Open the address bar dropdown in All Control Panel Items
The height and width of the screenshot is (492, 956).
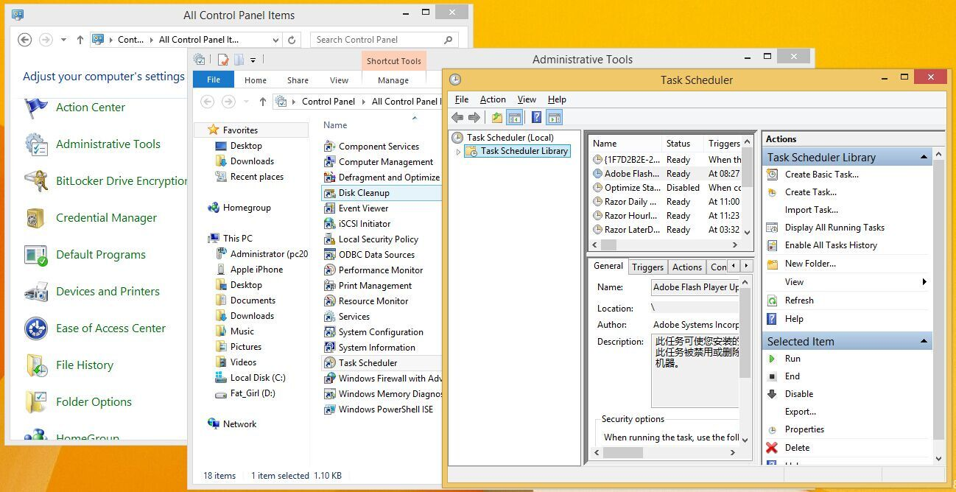tap(275, 40)
